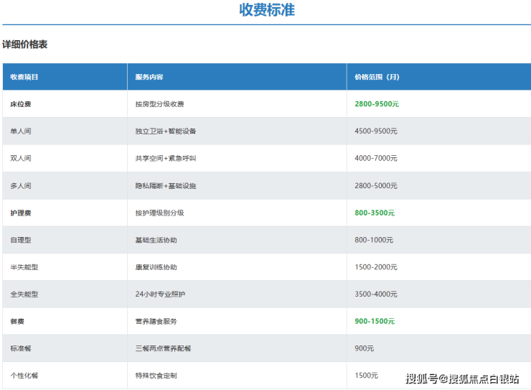Click the 4000-7000元 price for 双人间
Viewport: 531px width, 390px height.
click(375, 158)
